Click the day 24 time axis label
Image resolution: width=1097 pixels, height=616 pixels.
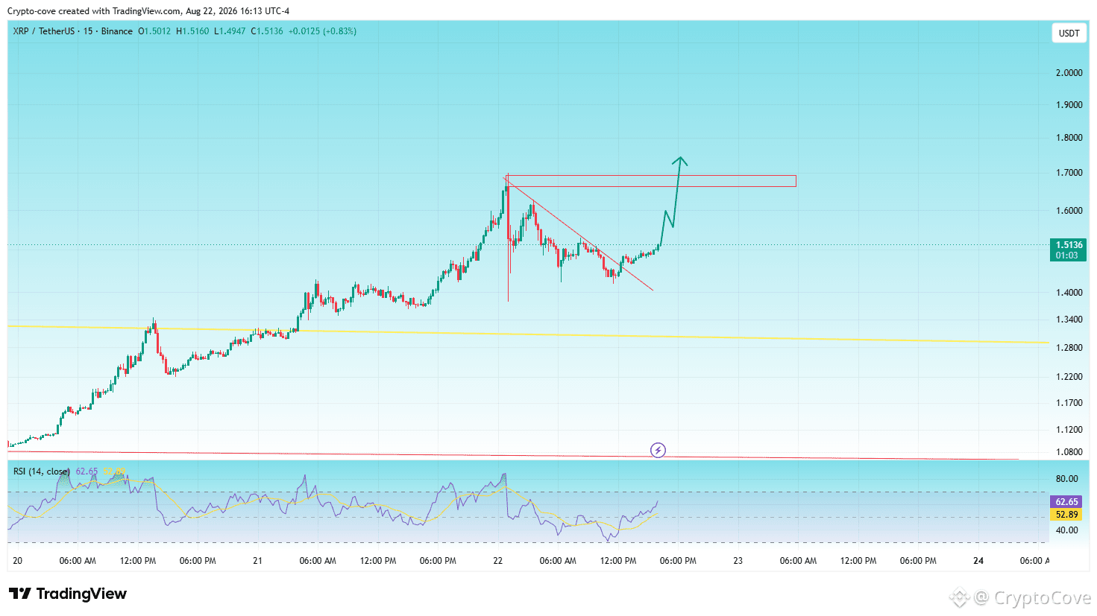[978, 561]
